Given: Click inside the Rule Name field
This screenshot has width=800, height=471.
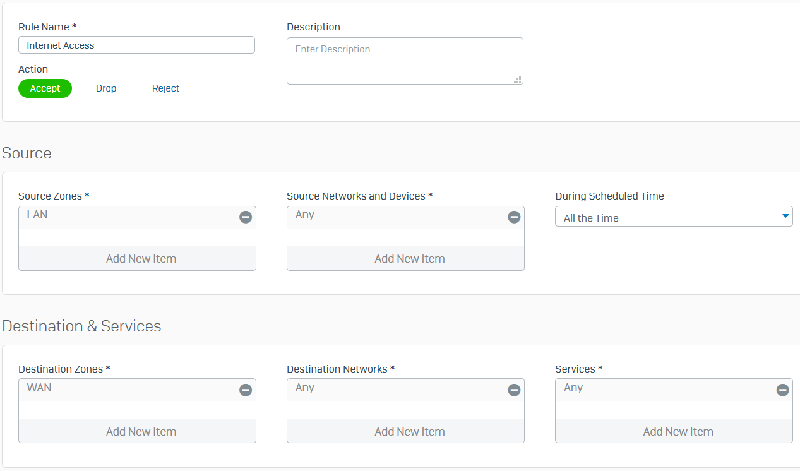Looking at the screenshot, I should 136,45.
